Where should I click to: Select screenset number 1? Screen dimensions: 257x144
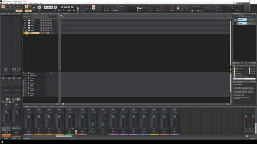(x=178, y=8)
